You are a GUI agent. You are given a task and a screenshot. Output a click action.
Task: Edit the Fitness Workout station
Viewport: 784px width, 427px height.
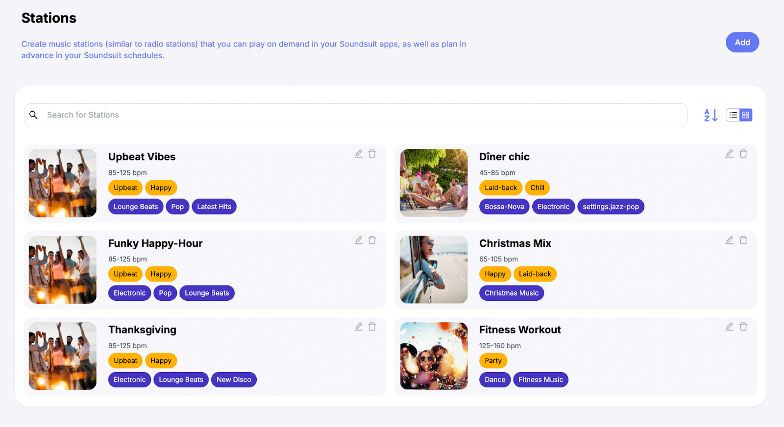point(730,327)
